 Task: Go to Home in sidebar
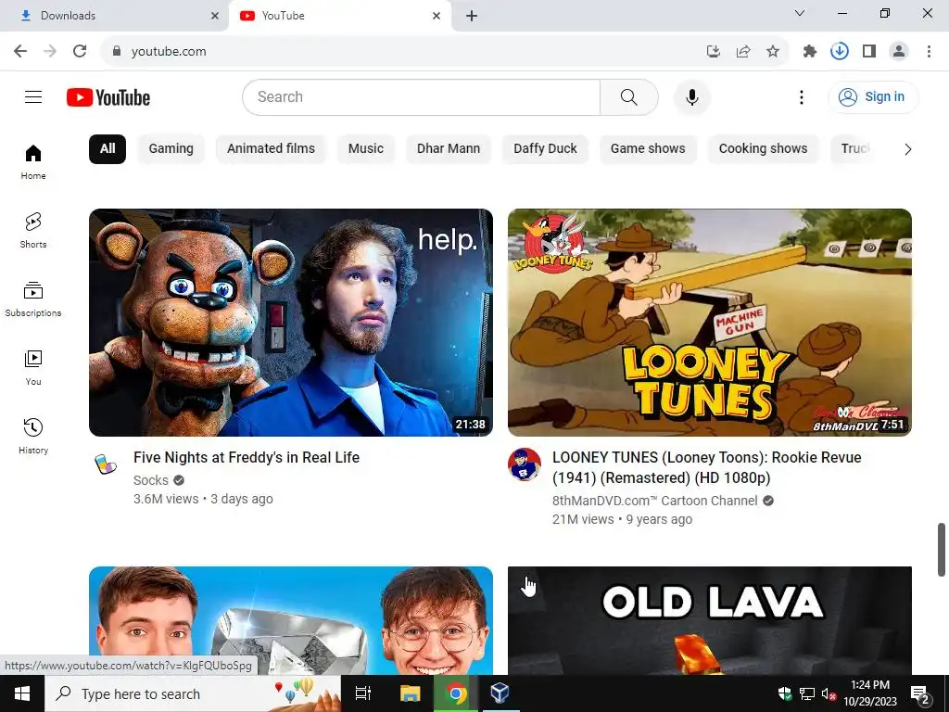(x=33, y=162)
